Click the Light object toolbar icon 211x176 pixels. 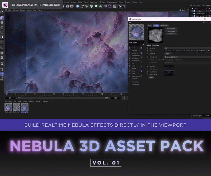[x=124, y=6]
